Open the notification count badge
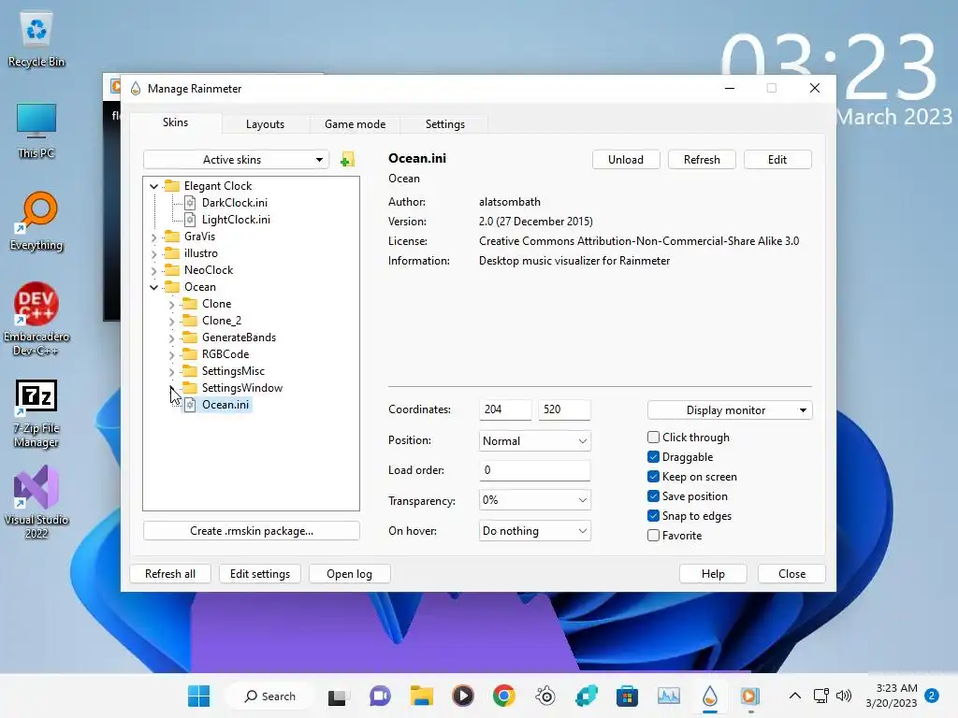 pos(932,696)
